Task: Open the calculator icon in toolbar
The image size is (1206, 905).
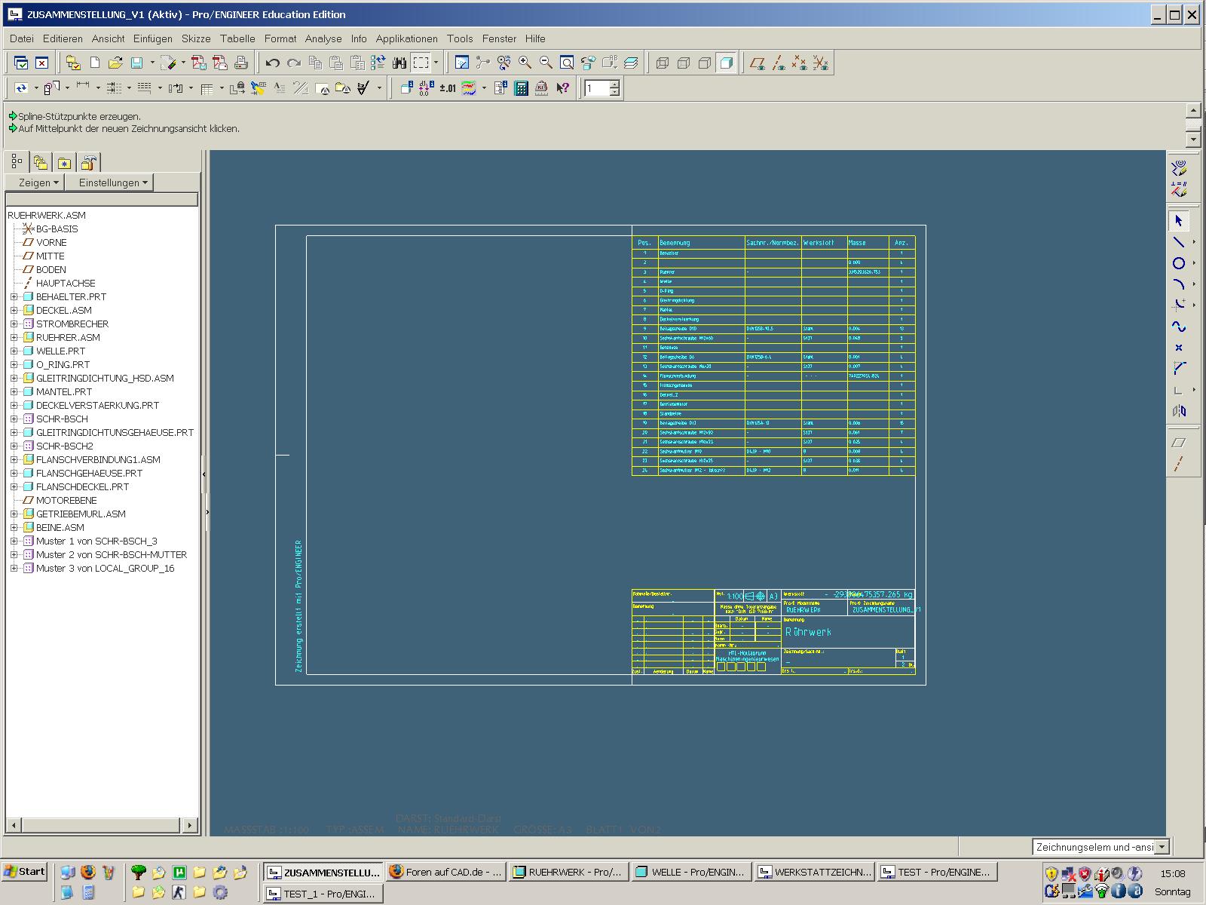Action: click(x=521, y=88)
